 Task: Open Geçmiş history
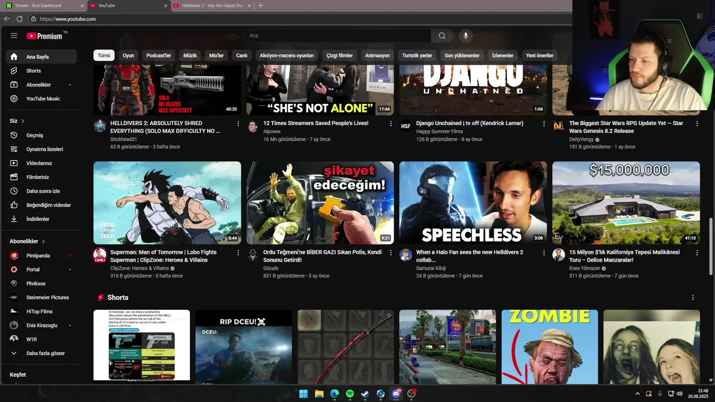[41, 135]
